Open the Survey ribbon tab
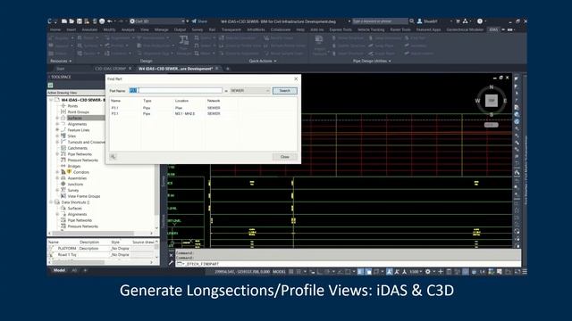The image size is (572, 321). [198, 29]
